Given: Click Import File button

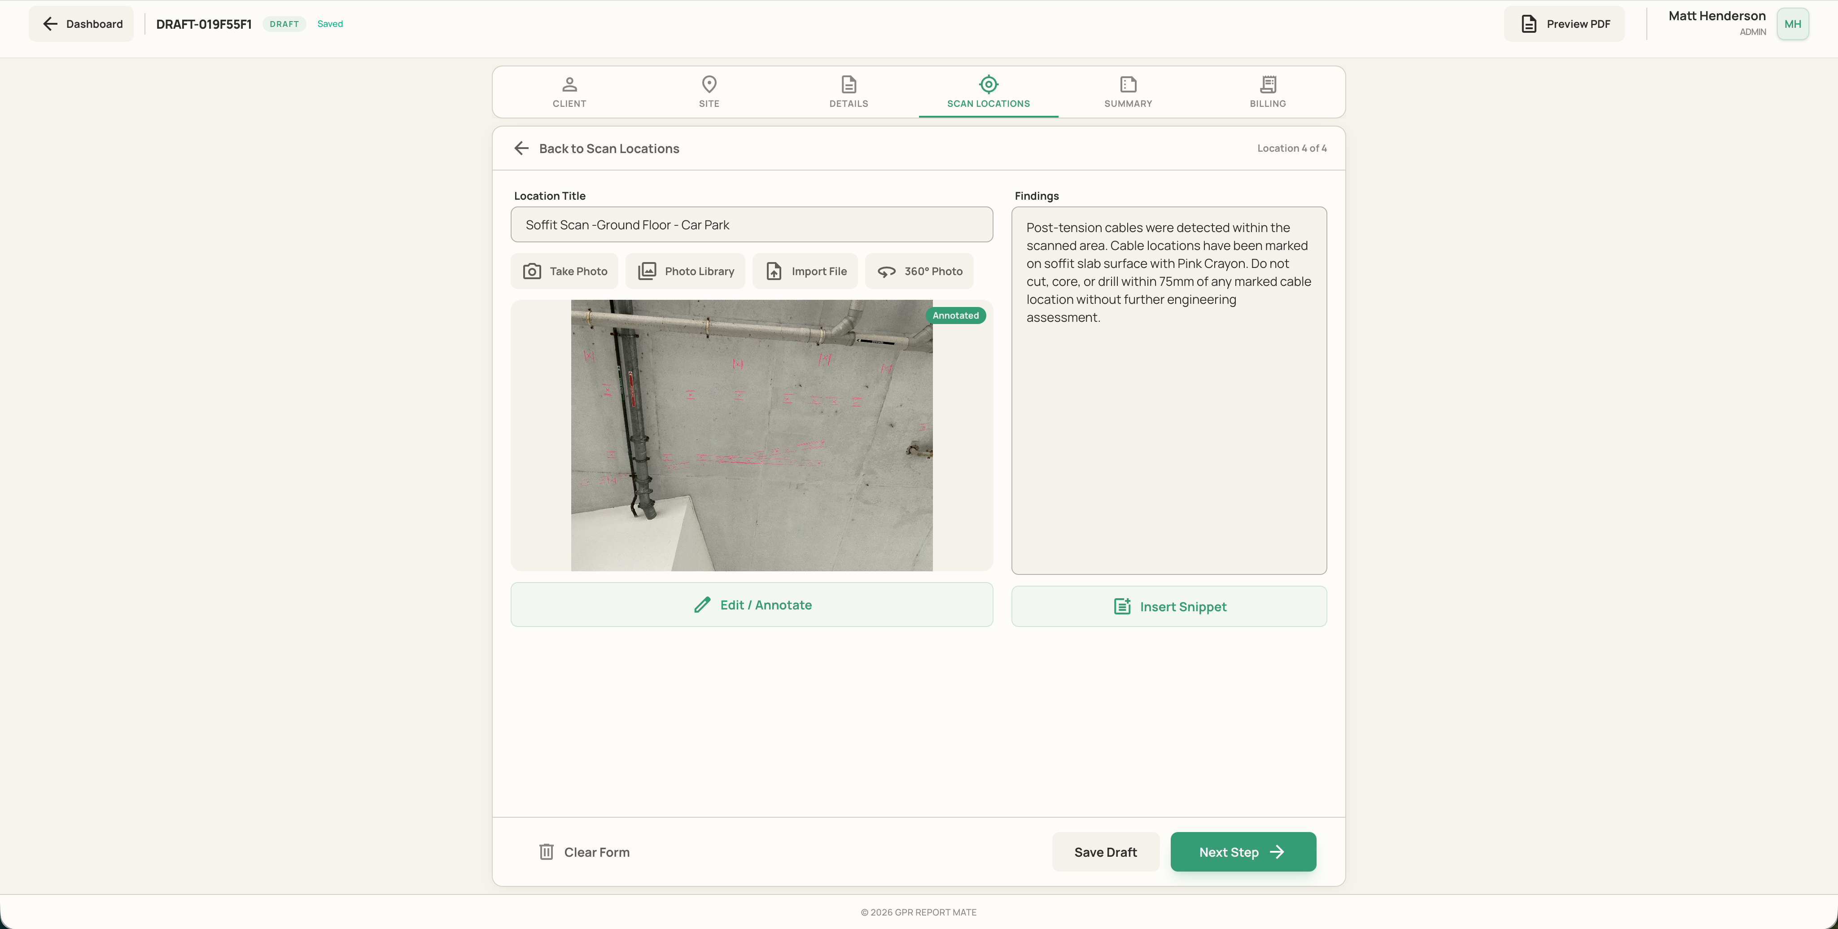Looking at the screenshot, I should 805,271.
